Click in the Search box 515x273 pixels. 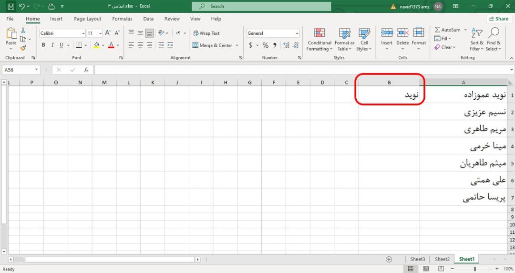pos(261,6)
